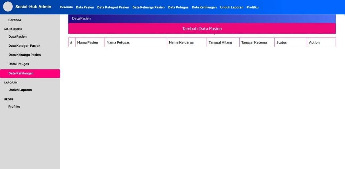Open Profilku in top navigation
This screenshot has height=169, width=345.
tap(252, 7)
